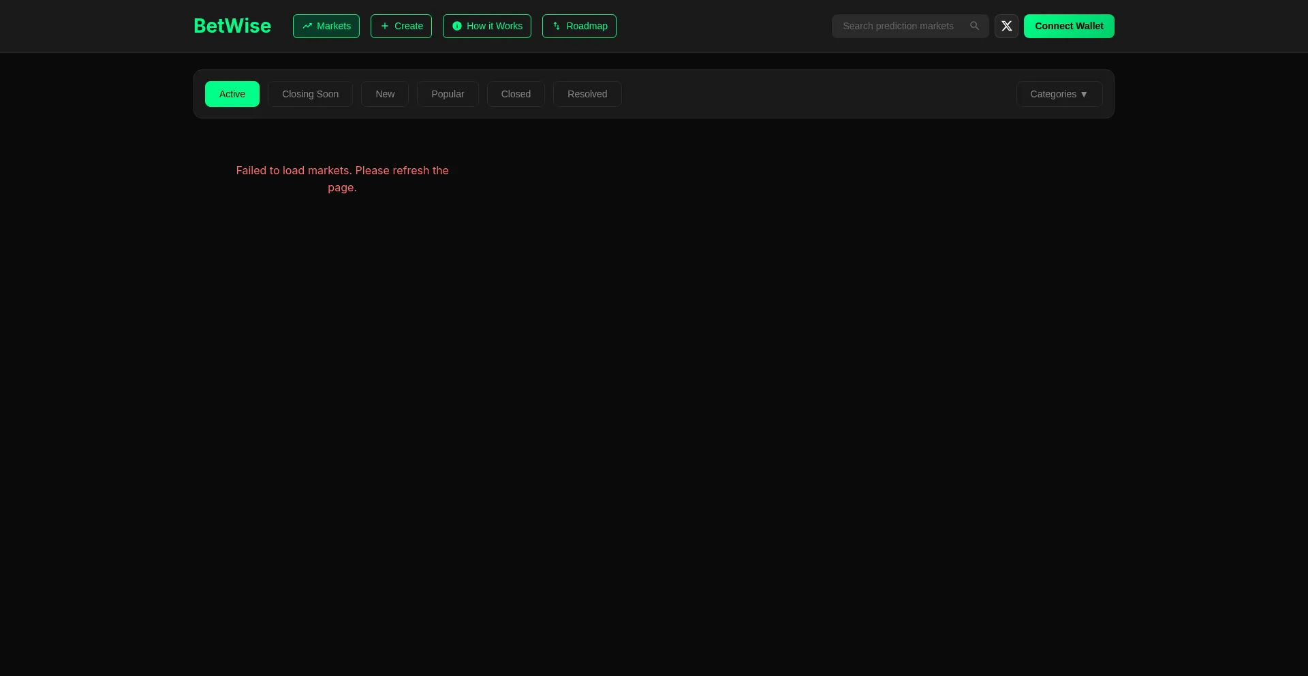Image resolution: width=1308 pixels, height=676 pixels.
Task: Open the How it Works page
Action: pyautogui.click(x=495, y=26)
